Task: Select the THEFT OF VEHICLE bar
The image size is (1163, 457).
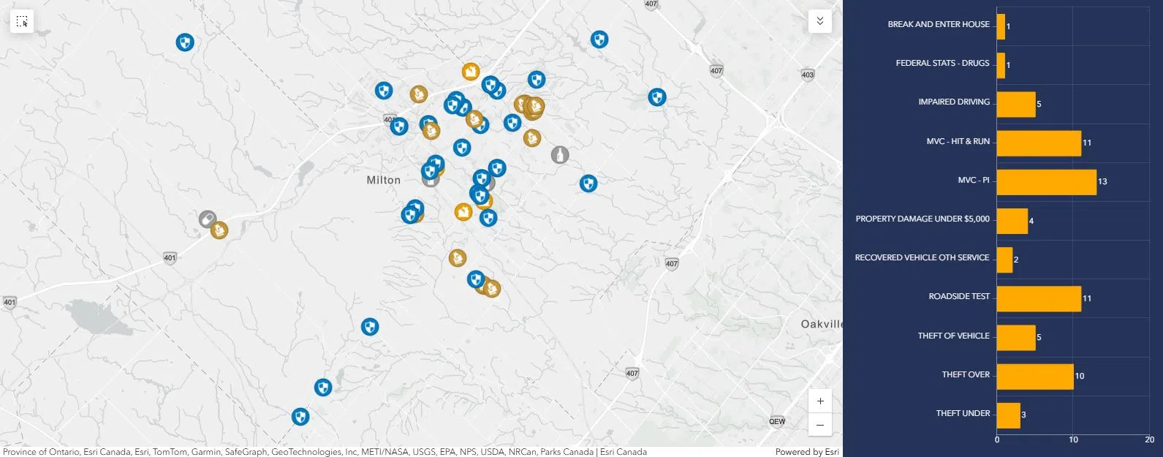Action: pyautogui.click(x=1015, y=338)
